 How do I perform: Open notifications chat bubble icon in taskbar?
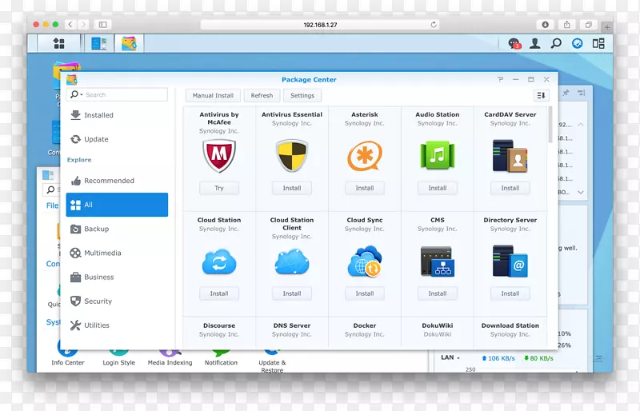point(514,43)
